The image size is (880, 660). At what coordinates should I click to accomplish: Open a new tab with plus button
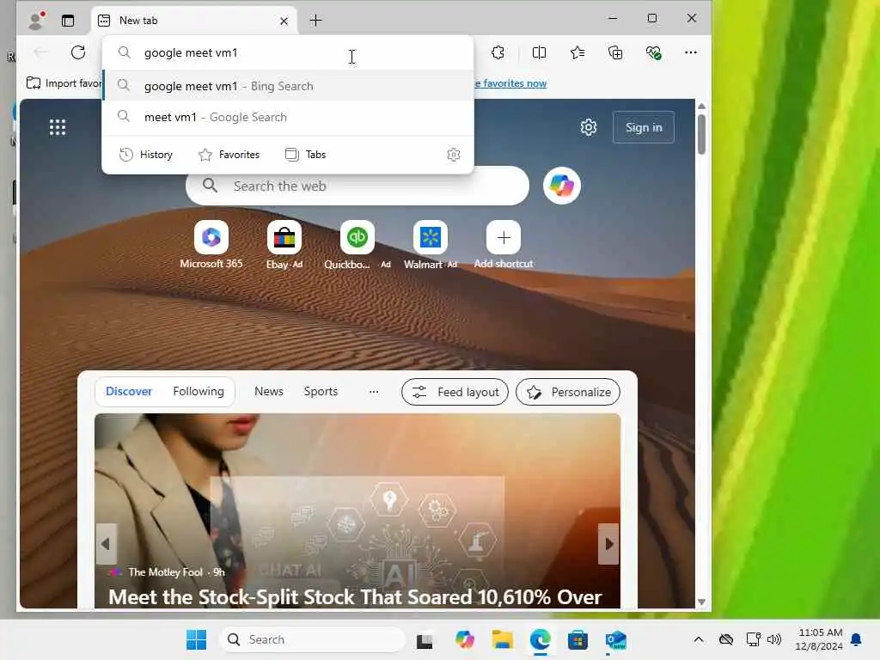pyautogui.click(x=316, y=21)
